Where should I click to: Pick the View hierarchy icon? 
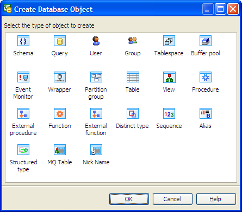point(169,77)
